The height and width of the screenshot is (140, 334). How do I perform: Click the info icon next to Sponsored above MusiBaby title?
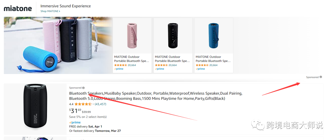tap(83, 88)
